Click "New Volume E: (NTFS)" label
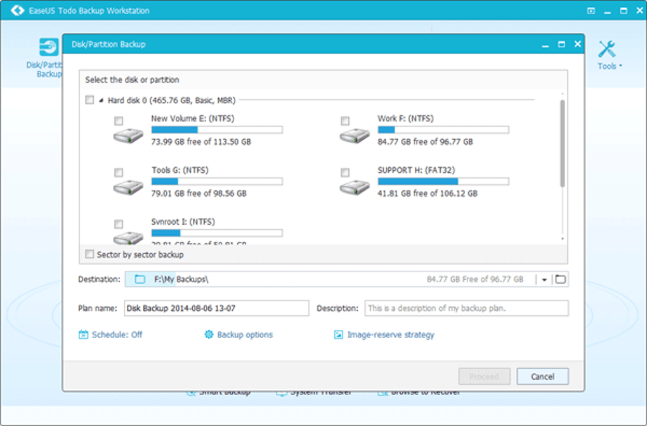Viewport: 647px width, 426px height. click(193, 118)
